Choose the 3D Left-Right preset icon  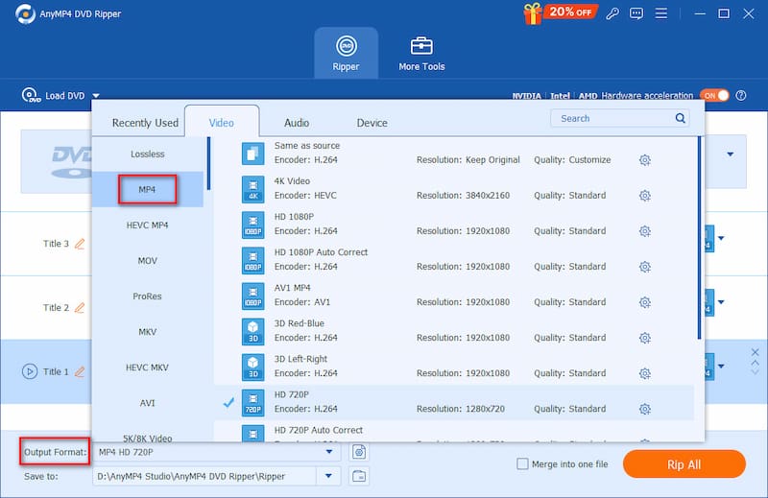(x=252, y=368)
